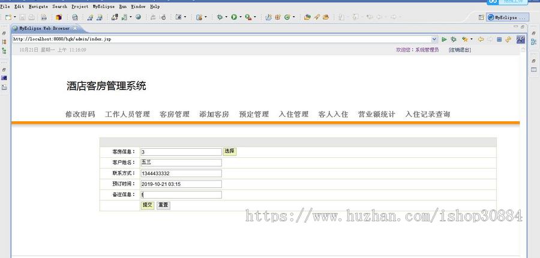The width and height of the screenshot is (540, 258).
Task: Click the Debug bug icon in main toolbar
Action: [x=220, y=17]
